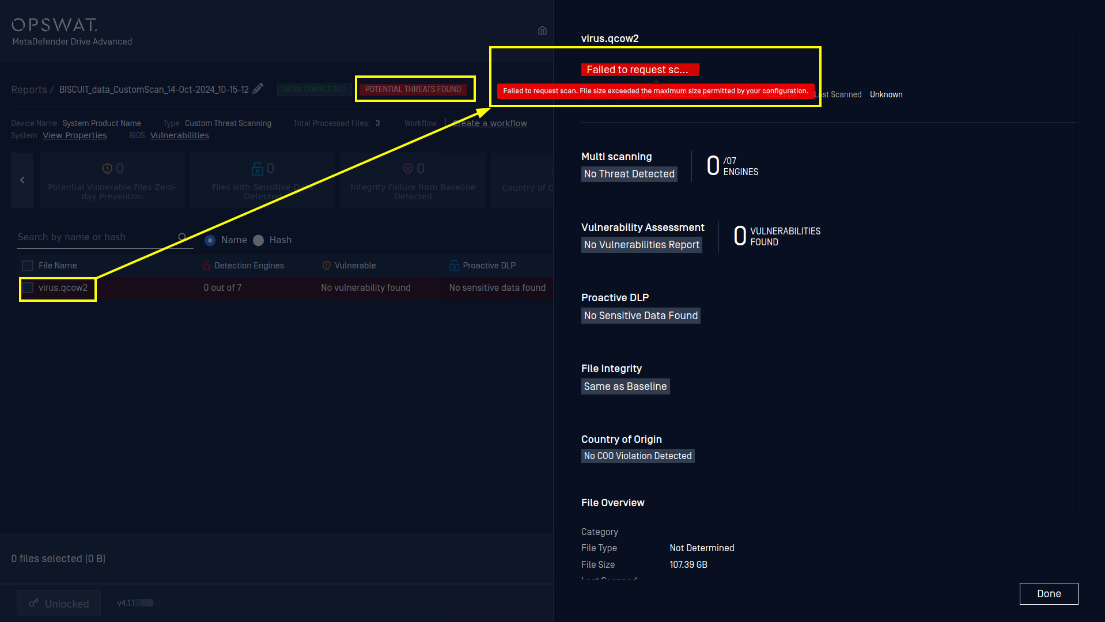Click the Done button
Image resolution: width=1105 pixels, height=622 pixels.
[x=1049, y=594]
